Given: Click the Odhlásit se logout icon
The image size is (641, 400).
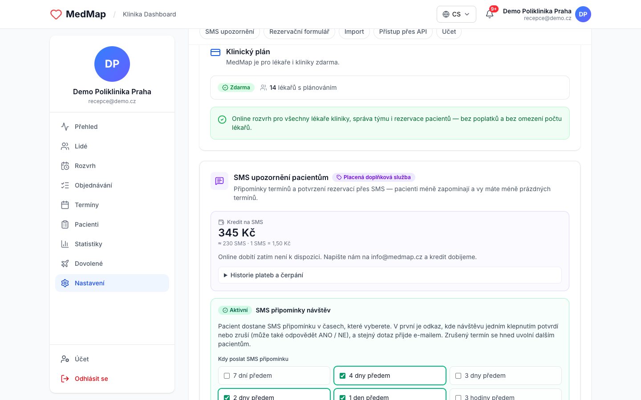Looking at the screenshot, I should (65, 379).
